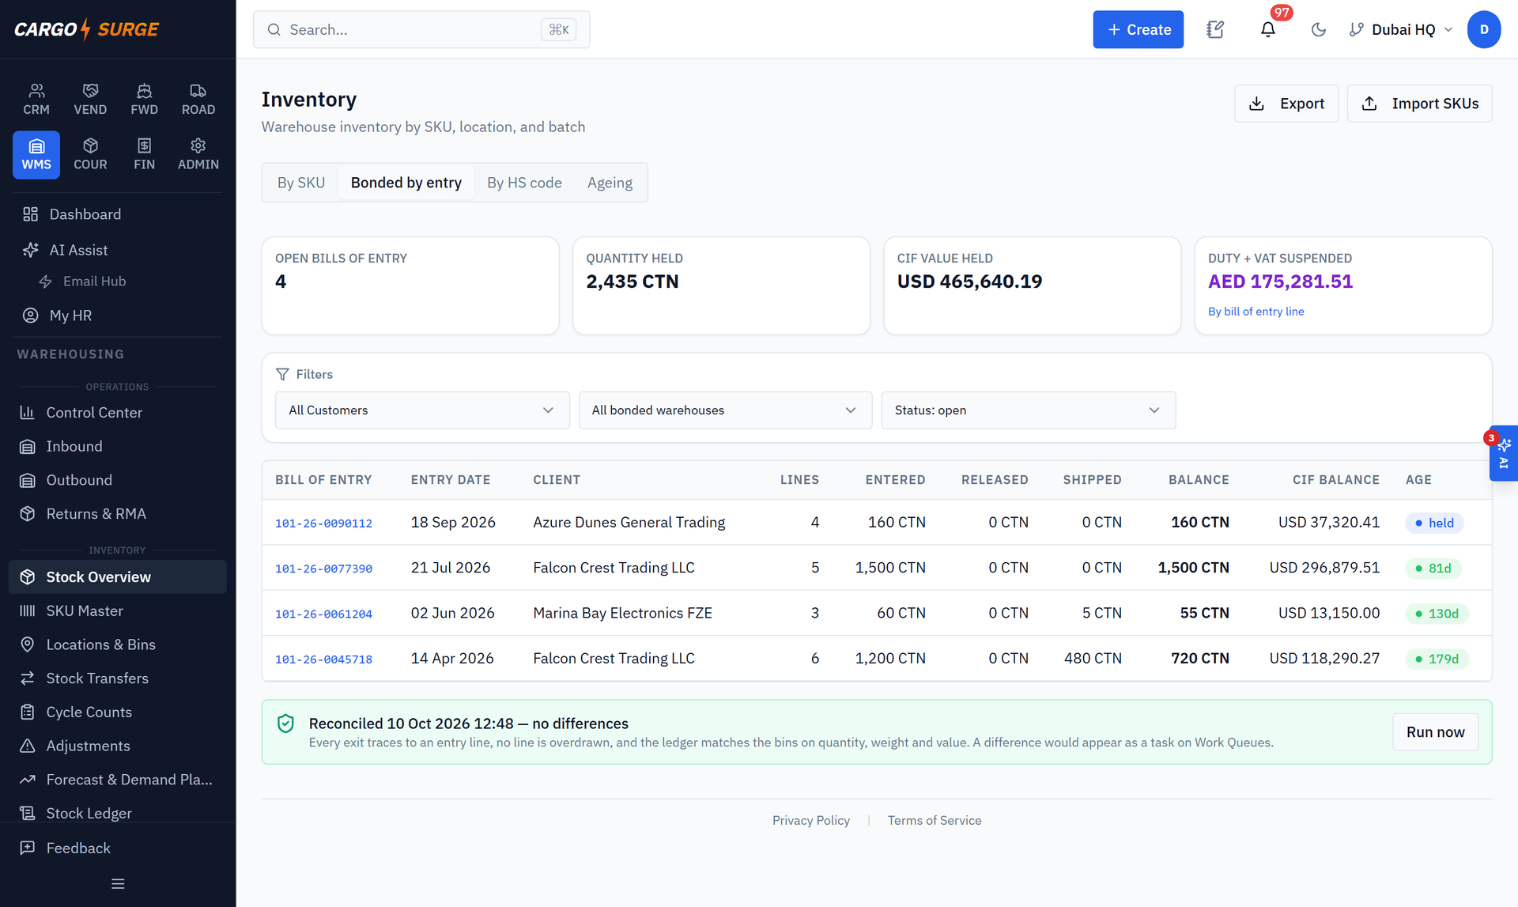Open Control Center
This screenshot has height=907, width=1518.
click(x=118, y=413)
